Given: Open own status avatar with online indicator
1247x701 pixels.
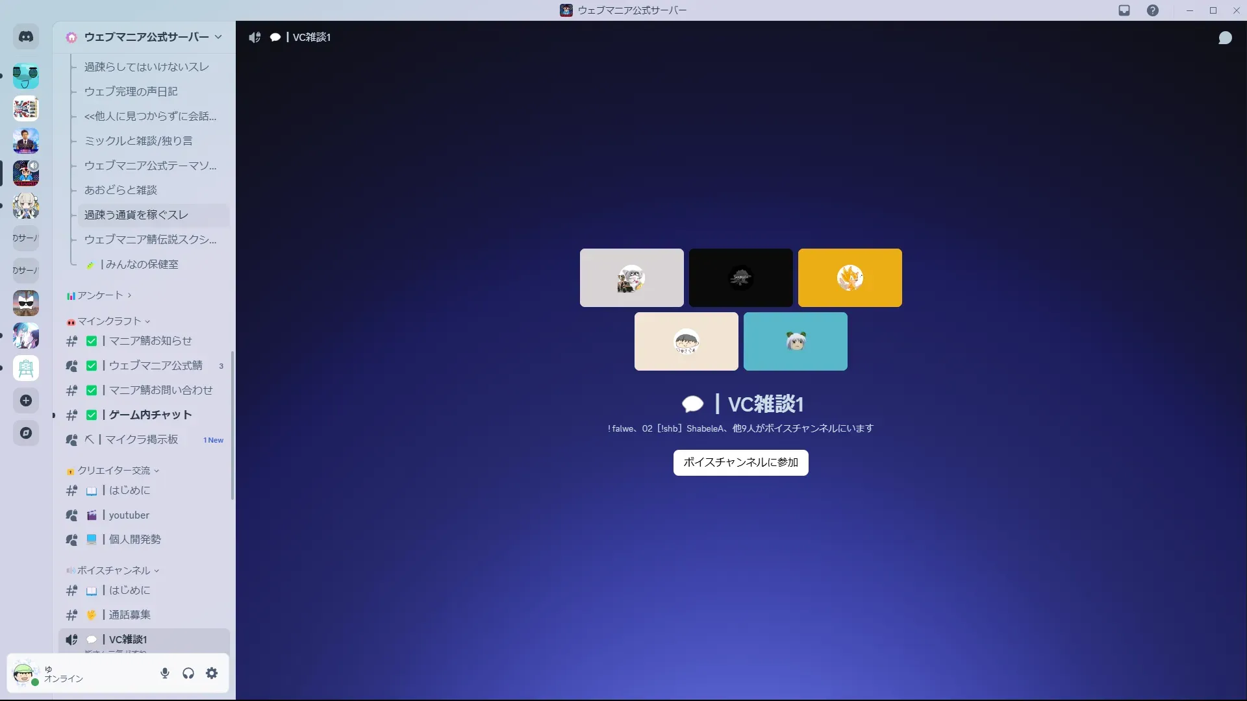Looking at the screenshot, I should [25, 673].
